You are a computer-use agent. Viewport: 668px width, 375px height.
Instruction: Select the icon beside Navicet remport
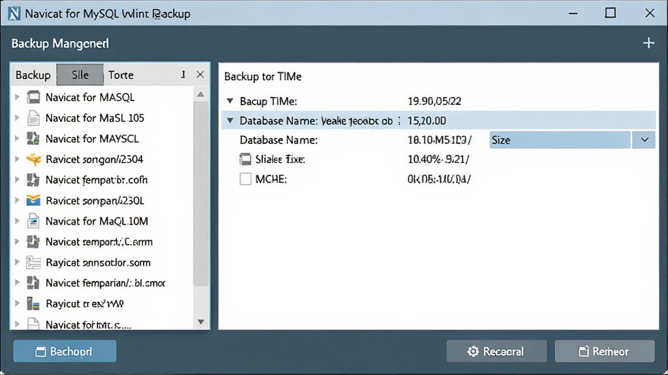(33, 242)
